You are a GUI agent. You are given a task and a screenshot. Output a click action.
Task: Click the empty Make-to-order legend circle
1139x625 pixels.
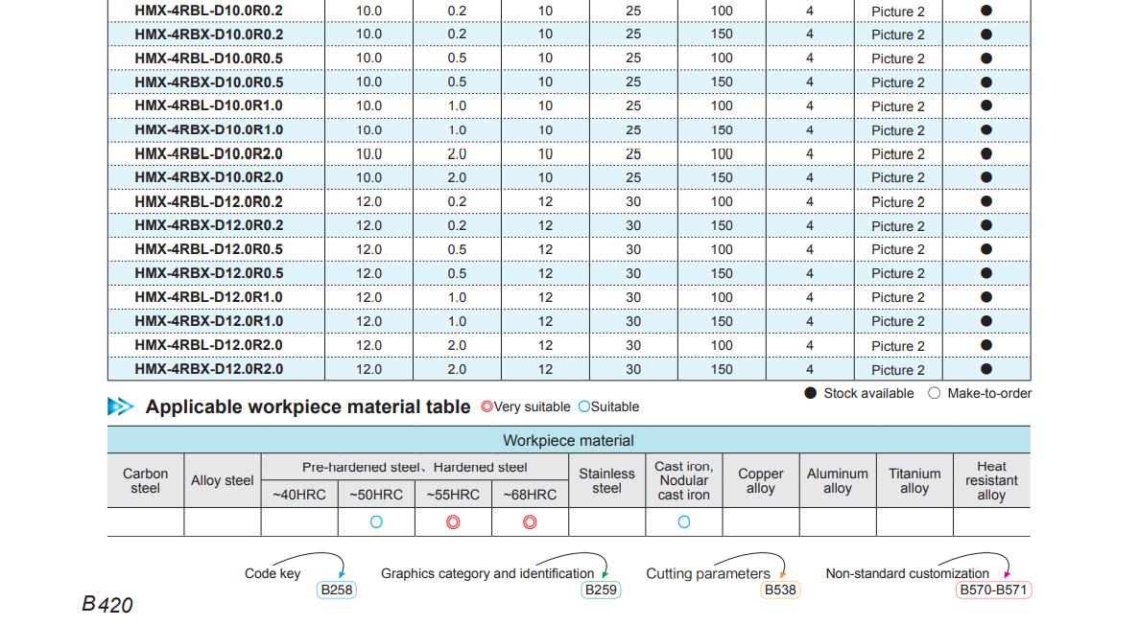coord(935,393)
